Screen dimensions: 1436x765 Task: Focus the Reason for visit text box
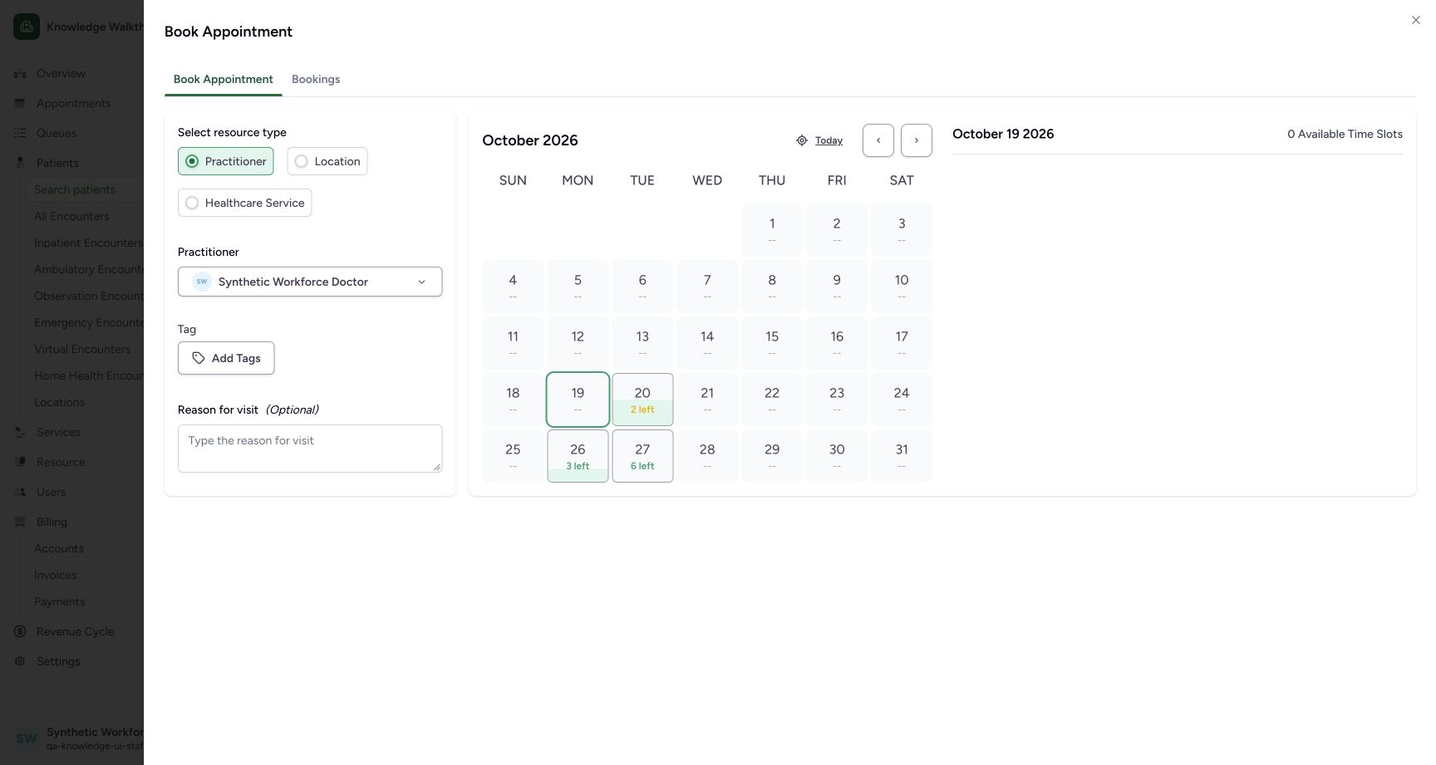coord(310,449)
